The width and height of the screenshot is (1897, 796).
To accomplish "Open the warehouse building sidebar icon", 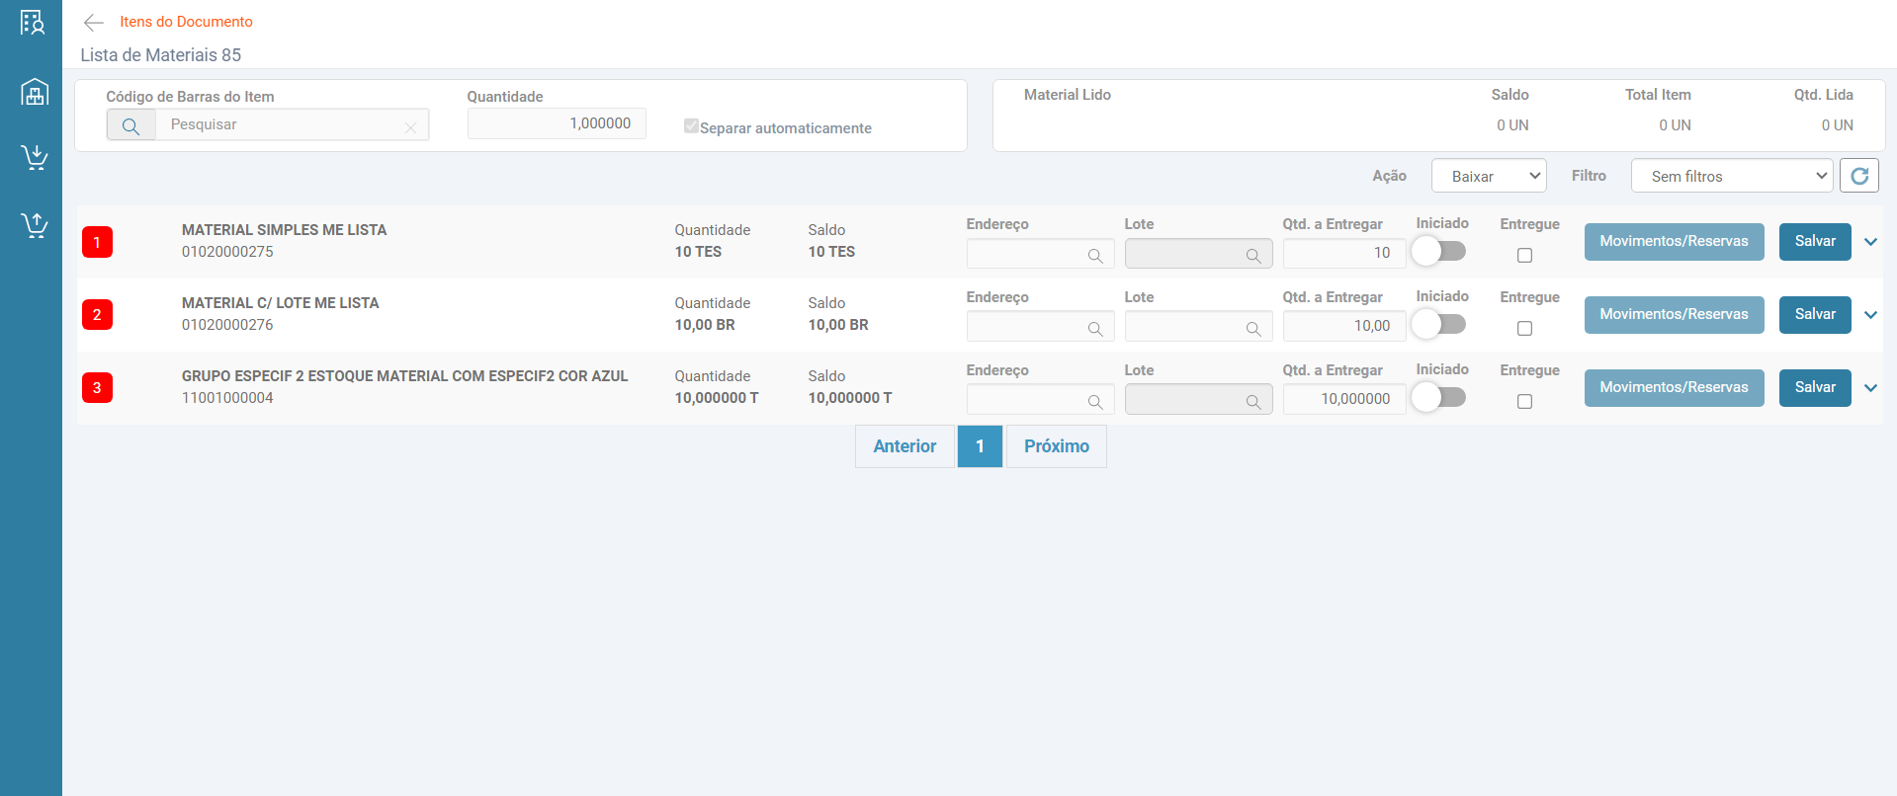I will (35, 92).
